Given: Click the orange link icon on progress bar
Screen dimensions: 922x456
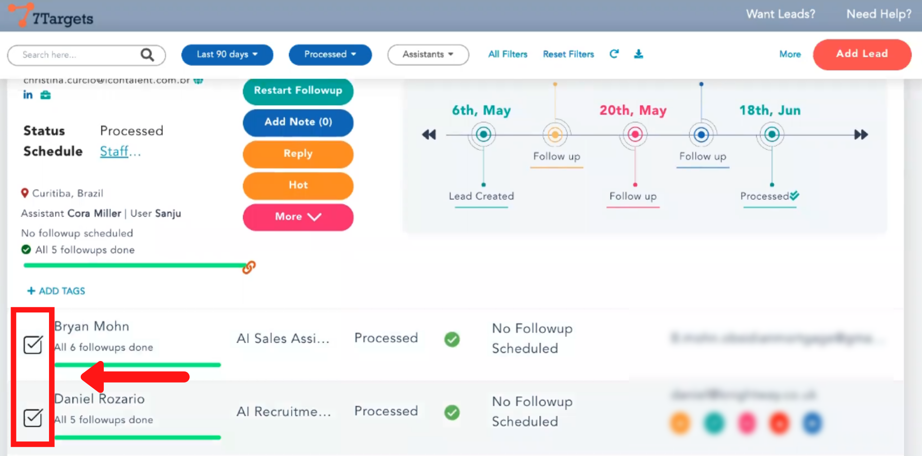Looking at the screenshot, I should (249, 267).
